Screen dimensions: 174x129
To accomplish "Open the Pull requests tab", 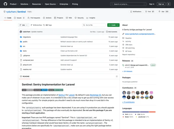I will click(x=34, y=18).
